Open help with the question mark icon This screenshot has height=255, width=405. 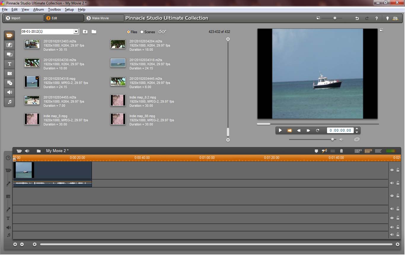point(377,18)
